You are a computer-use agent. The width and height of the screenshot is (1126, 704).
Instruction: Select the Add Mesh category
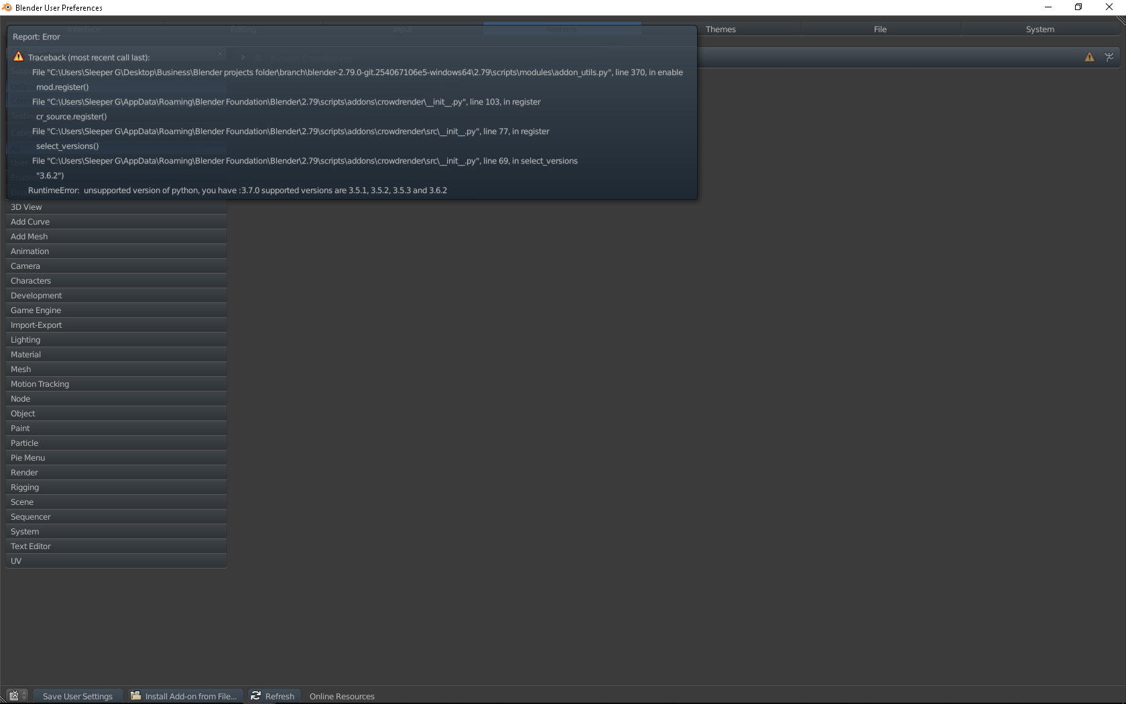click(117, 237)
